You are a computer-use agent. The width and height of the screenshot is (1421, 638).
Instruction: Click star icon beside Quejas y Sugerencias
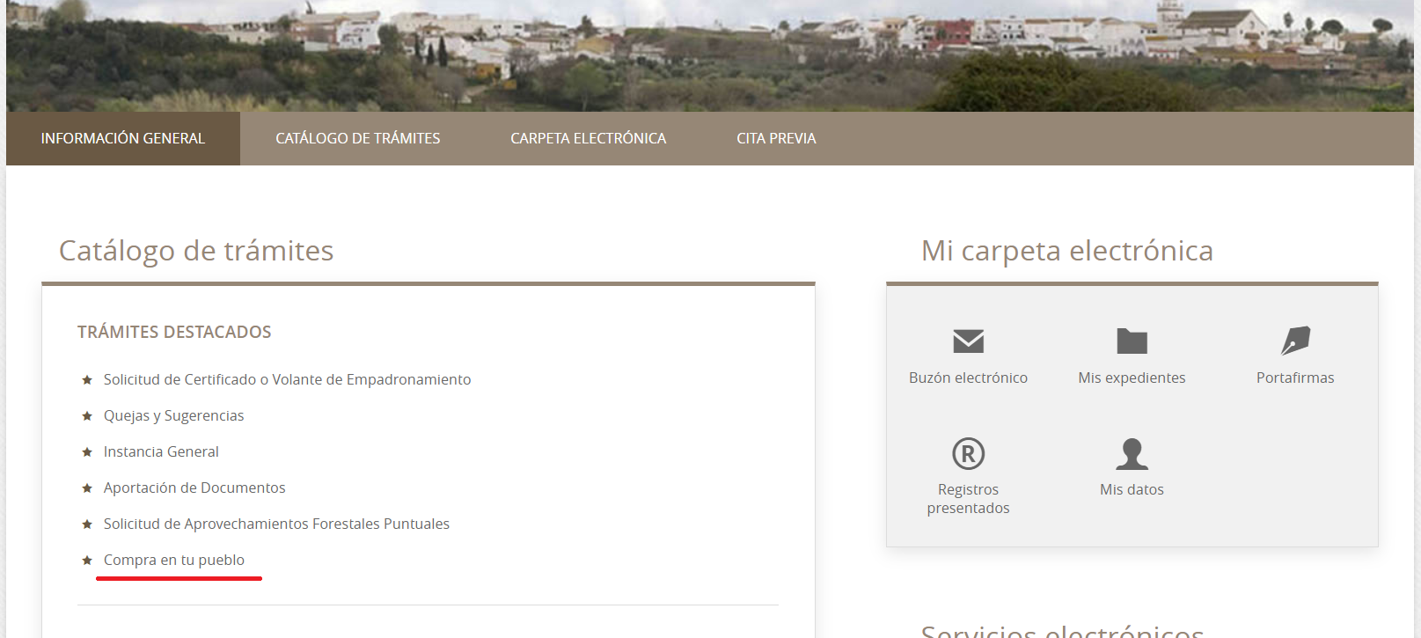87,416
